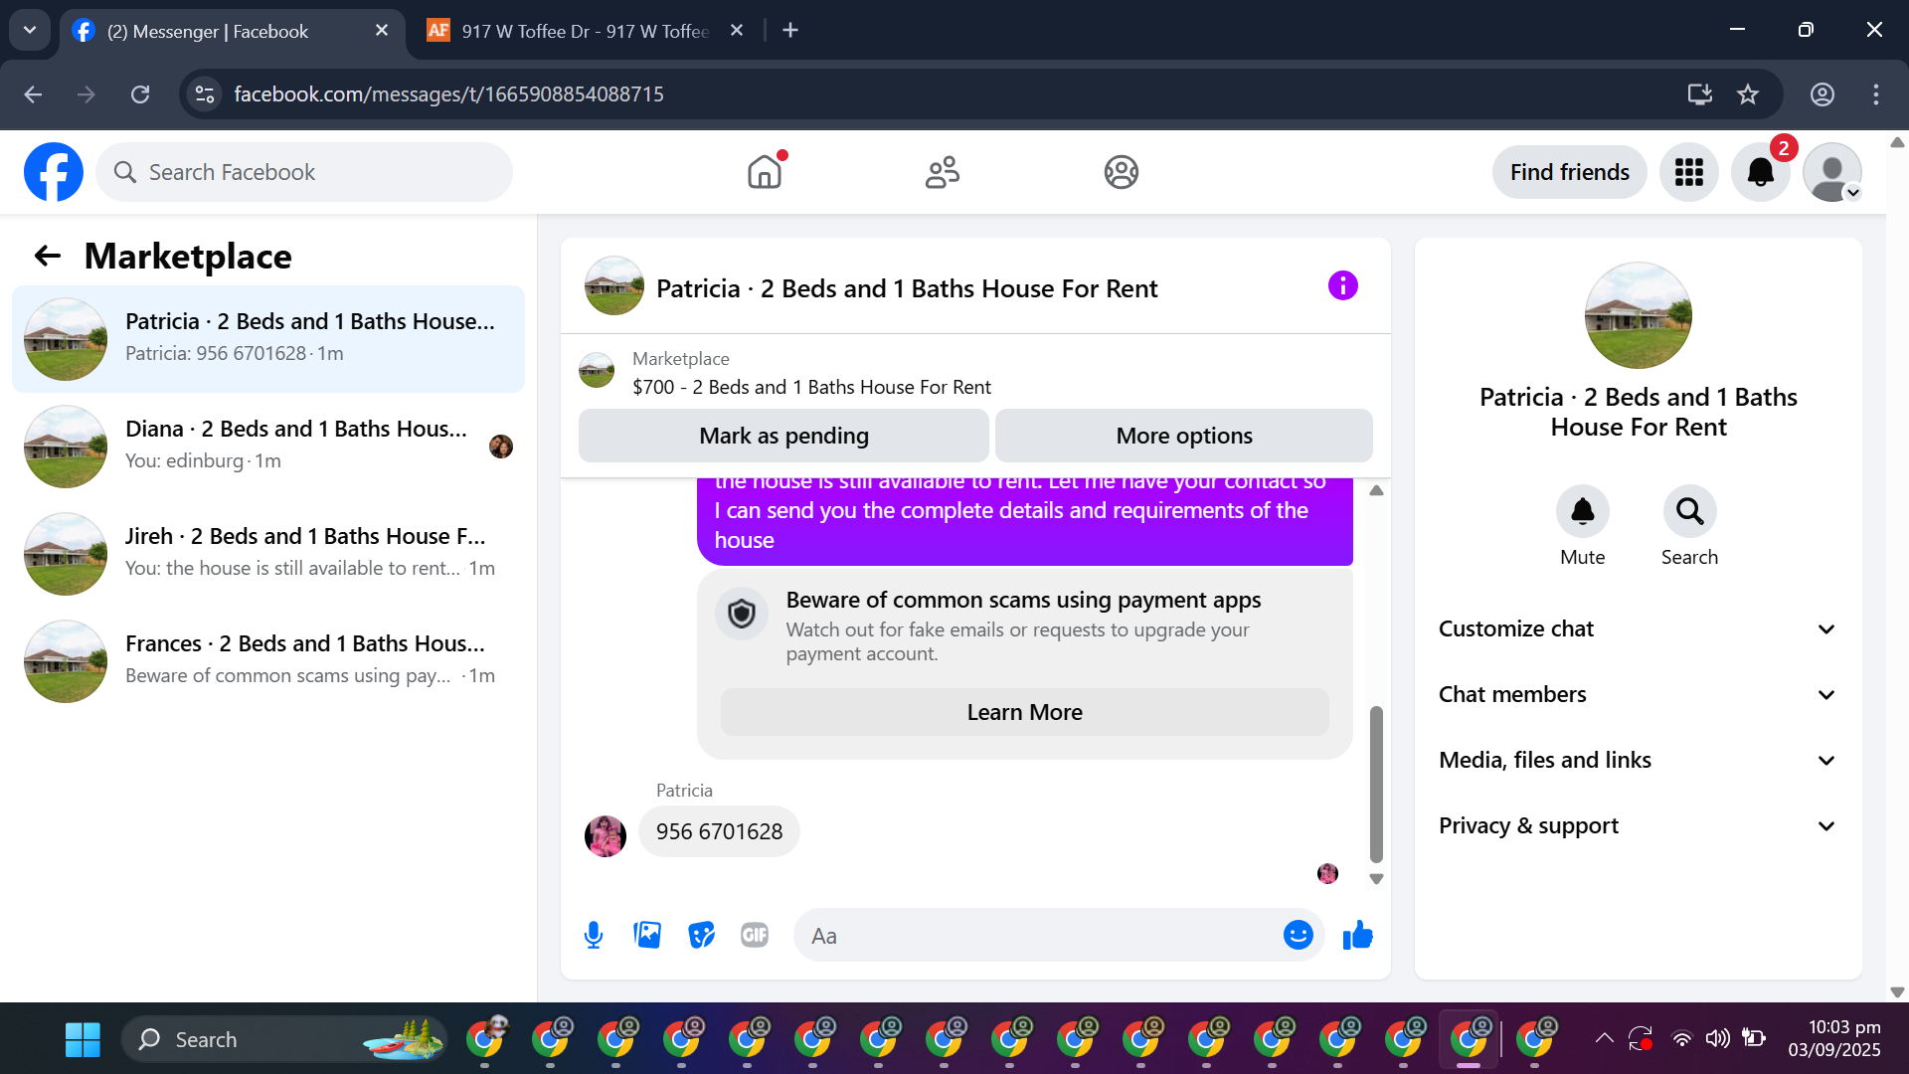Click the Search Facebook field

(304, 172)
